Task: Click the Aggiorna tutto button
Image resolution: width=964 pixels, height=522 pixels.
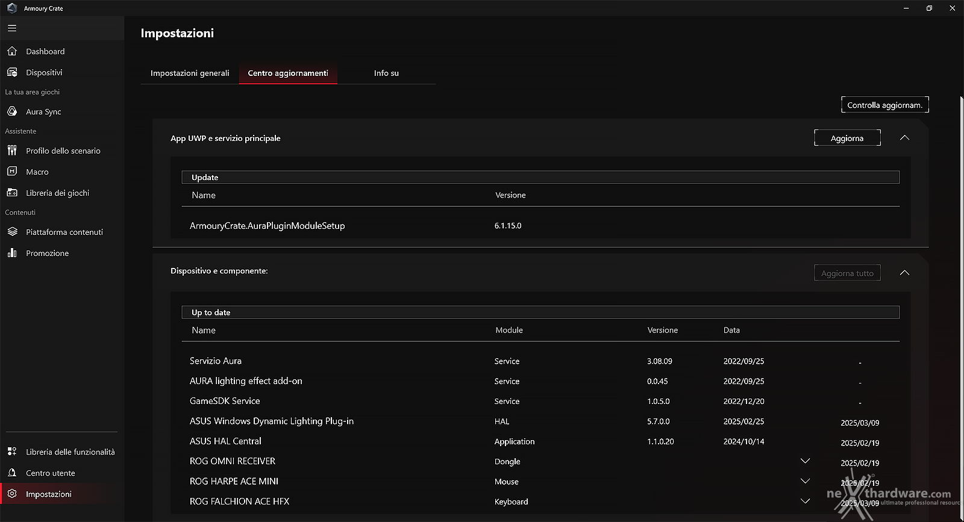Action: pyautogui.click(x=847, y=273)
